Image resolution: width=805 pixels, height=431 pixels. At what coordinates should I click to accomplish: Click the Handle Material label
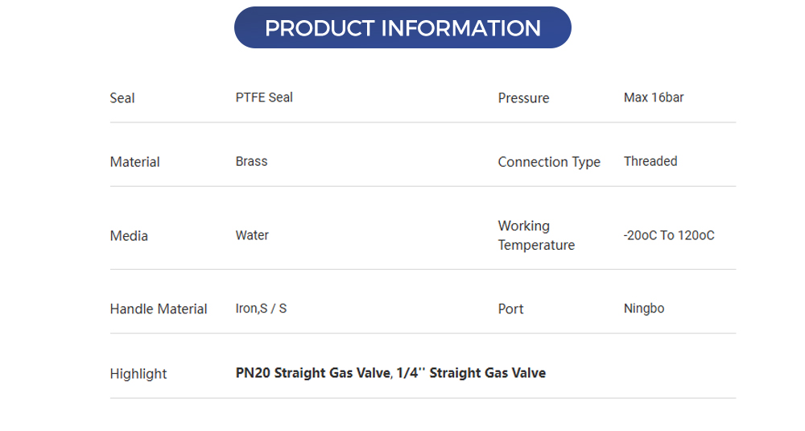click(159, 309)
